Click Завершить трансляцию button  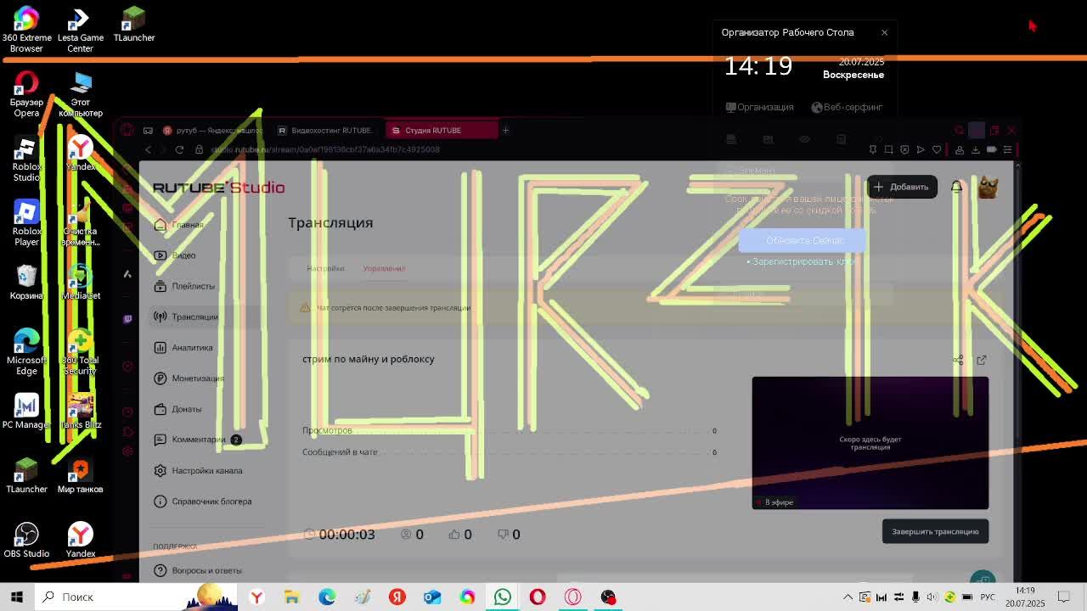935,531
